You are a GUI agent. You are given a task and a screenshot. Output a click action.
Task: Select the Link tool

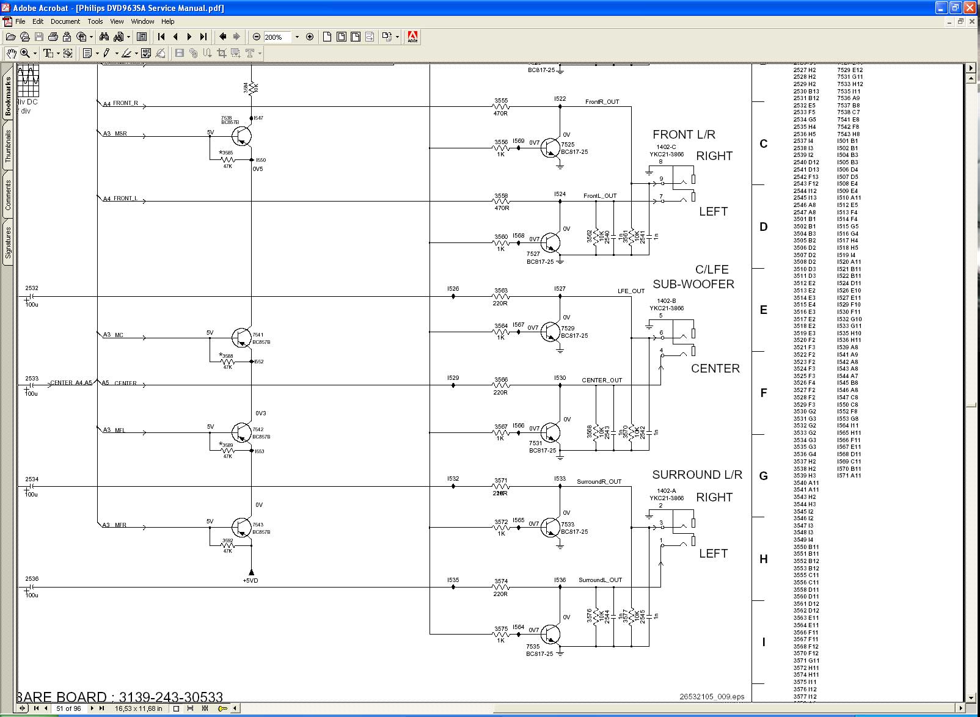pyautogui.click(x=194, y=53)
